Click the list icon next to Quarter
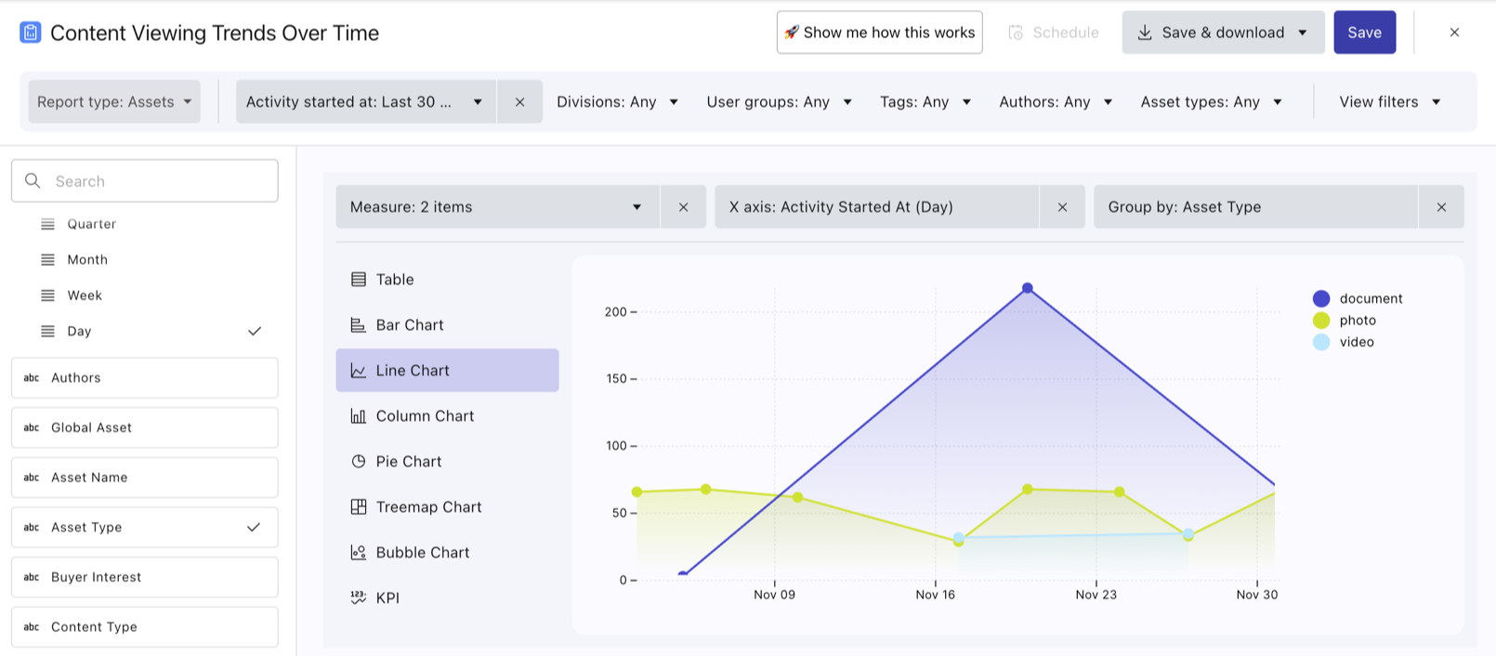Image resolution: width=1496 pixels, height=656 pixels. pos(48,224)
